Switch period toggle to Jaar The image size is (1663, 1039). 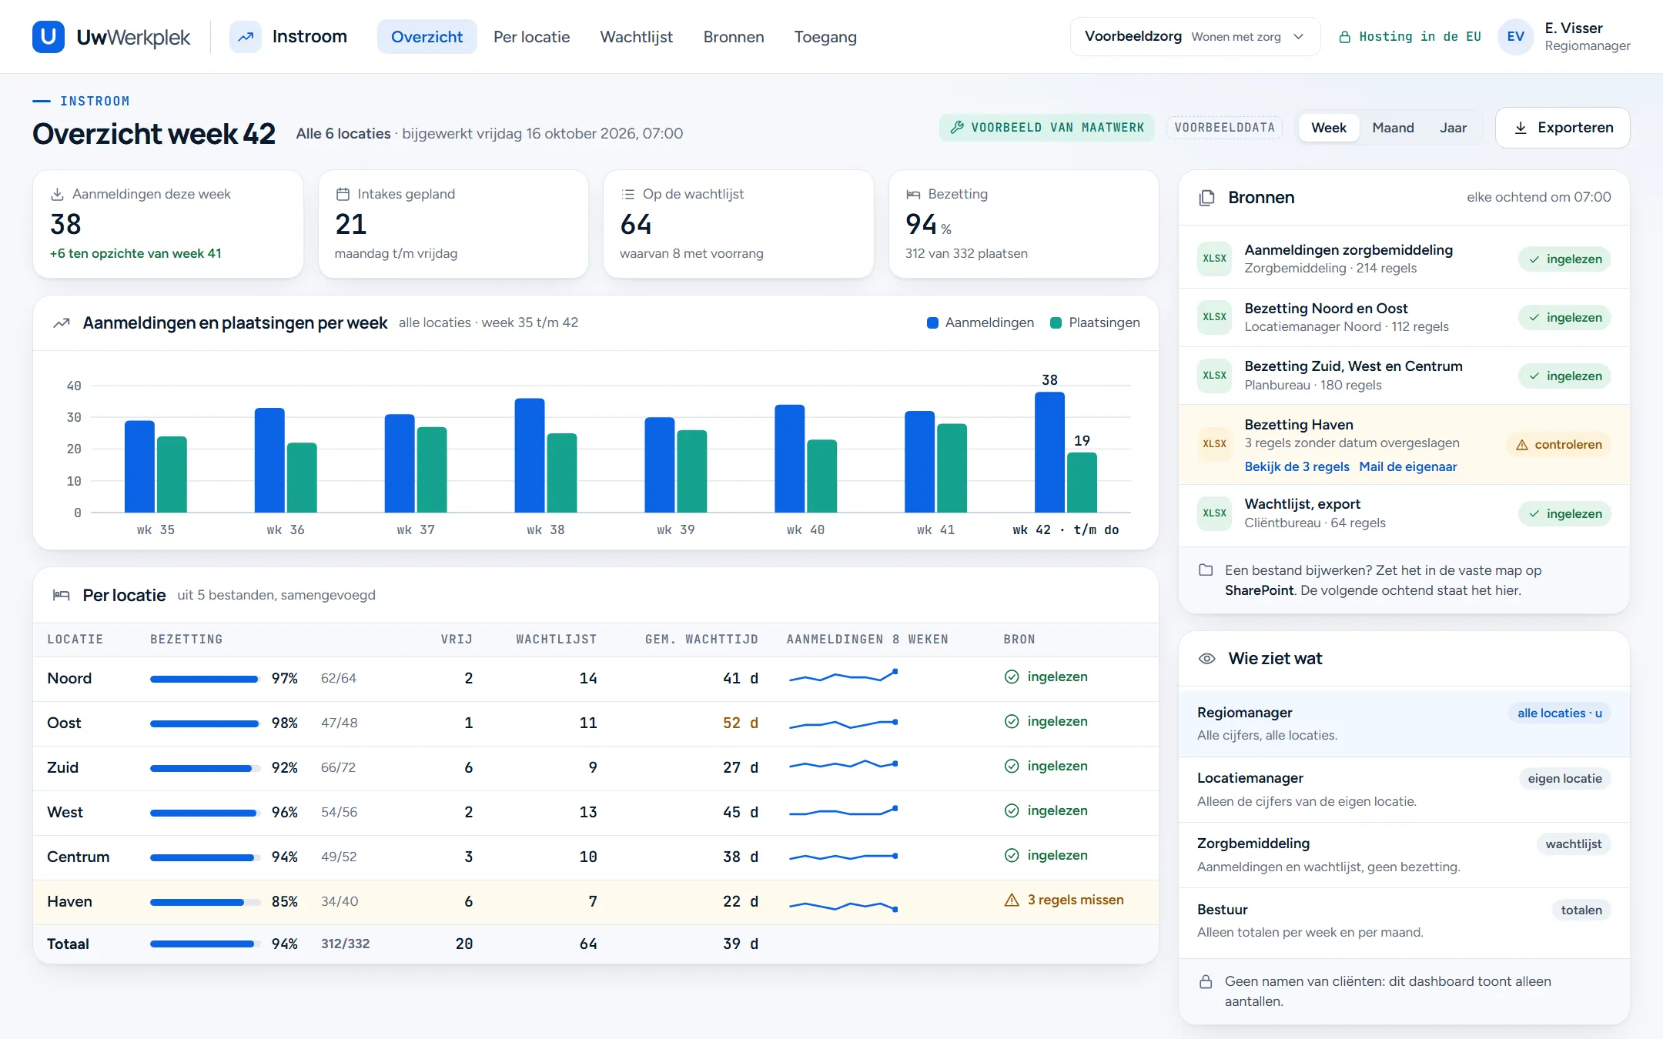(1453, 128)
